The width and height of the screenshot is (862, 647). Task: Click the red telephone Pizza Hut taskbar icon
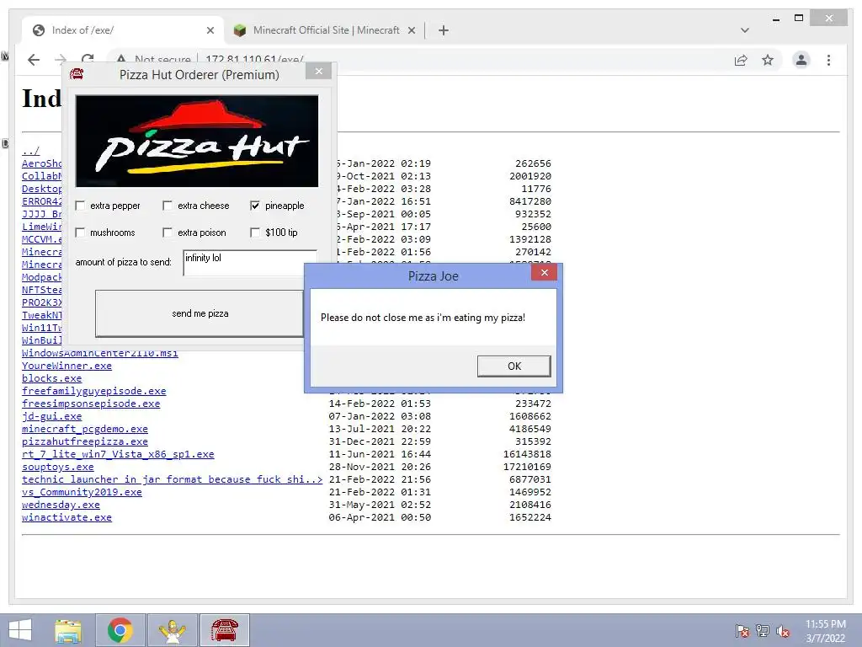[225, 630]
